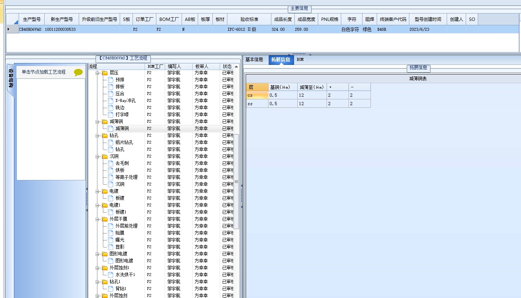Click the document icon beside 背钻1
The image size is (521, 298).
(x=111, y=288)
